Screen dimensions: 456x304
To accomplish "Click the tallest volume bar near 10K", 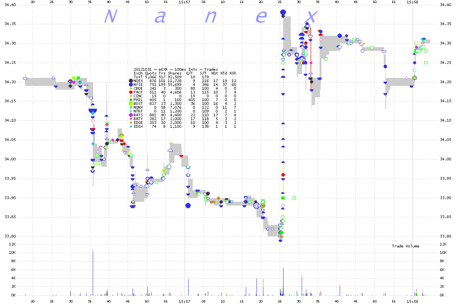I will (x=93, y=272).
